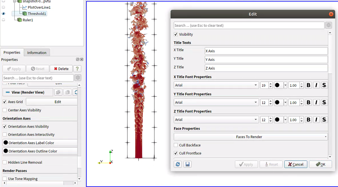338x187 pixels.
Task: Toggle italic for Y Title font
Action: click(x=316, y=103)
